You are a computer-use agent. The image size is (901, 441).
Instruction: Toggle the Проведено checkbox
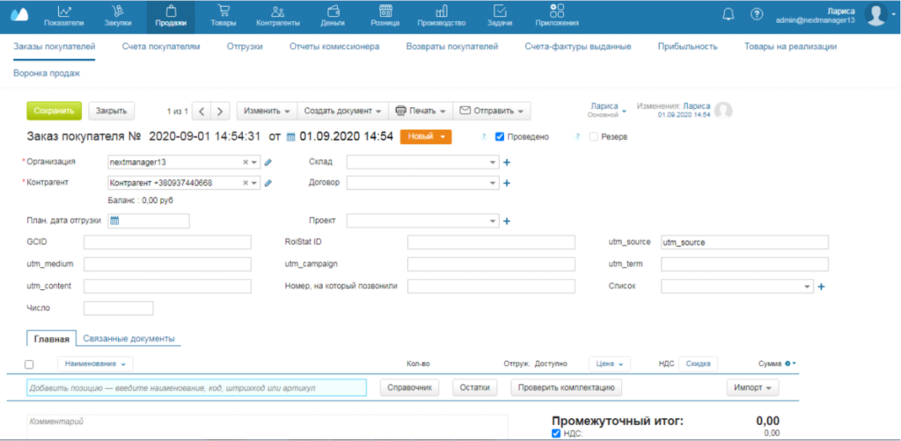coord(500,137)
